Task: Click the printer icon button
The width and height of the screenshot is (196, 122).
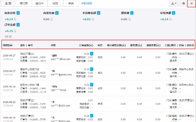Action: pos(183,3)
